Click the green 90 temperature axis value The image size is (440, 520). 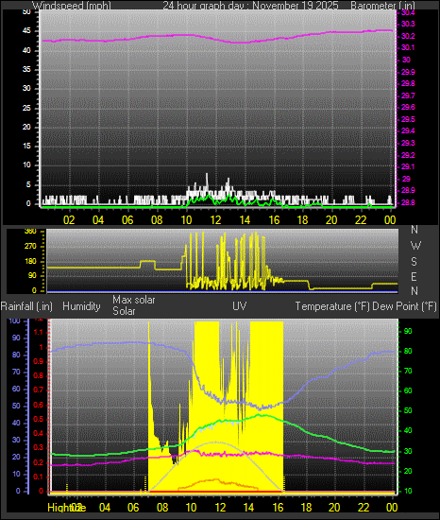coord(408,331)
